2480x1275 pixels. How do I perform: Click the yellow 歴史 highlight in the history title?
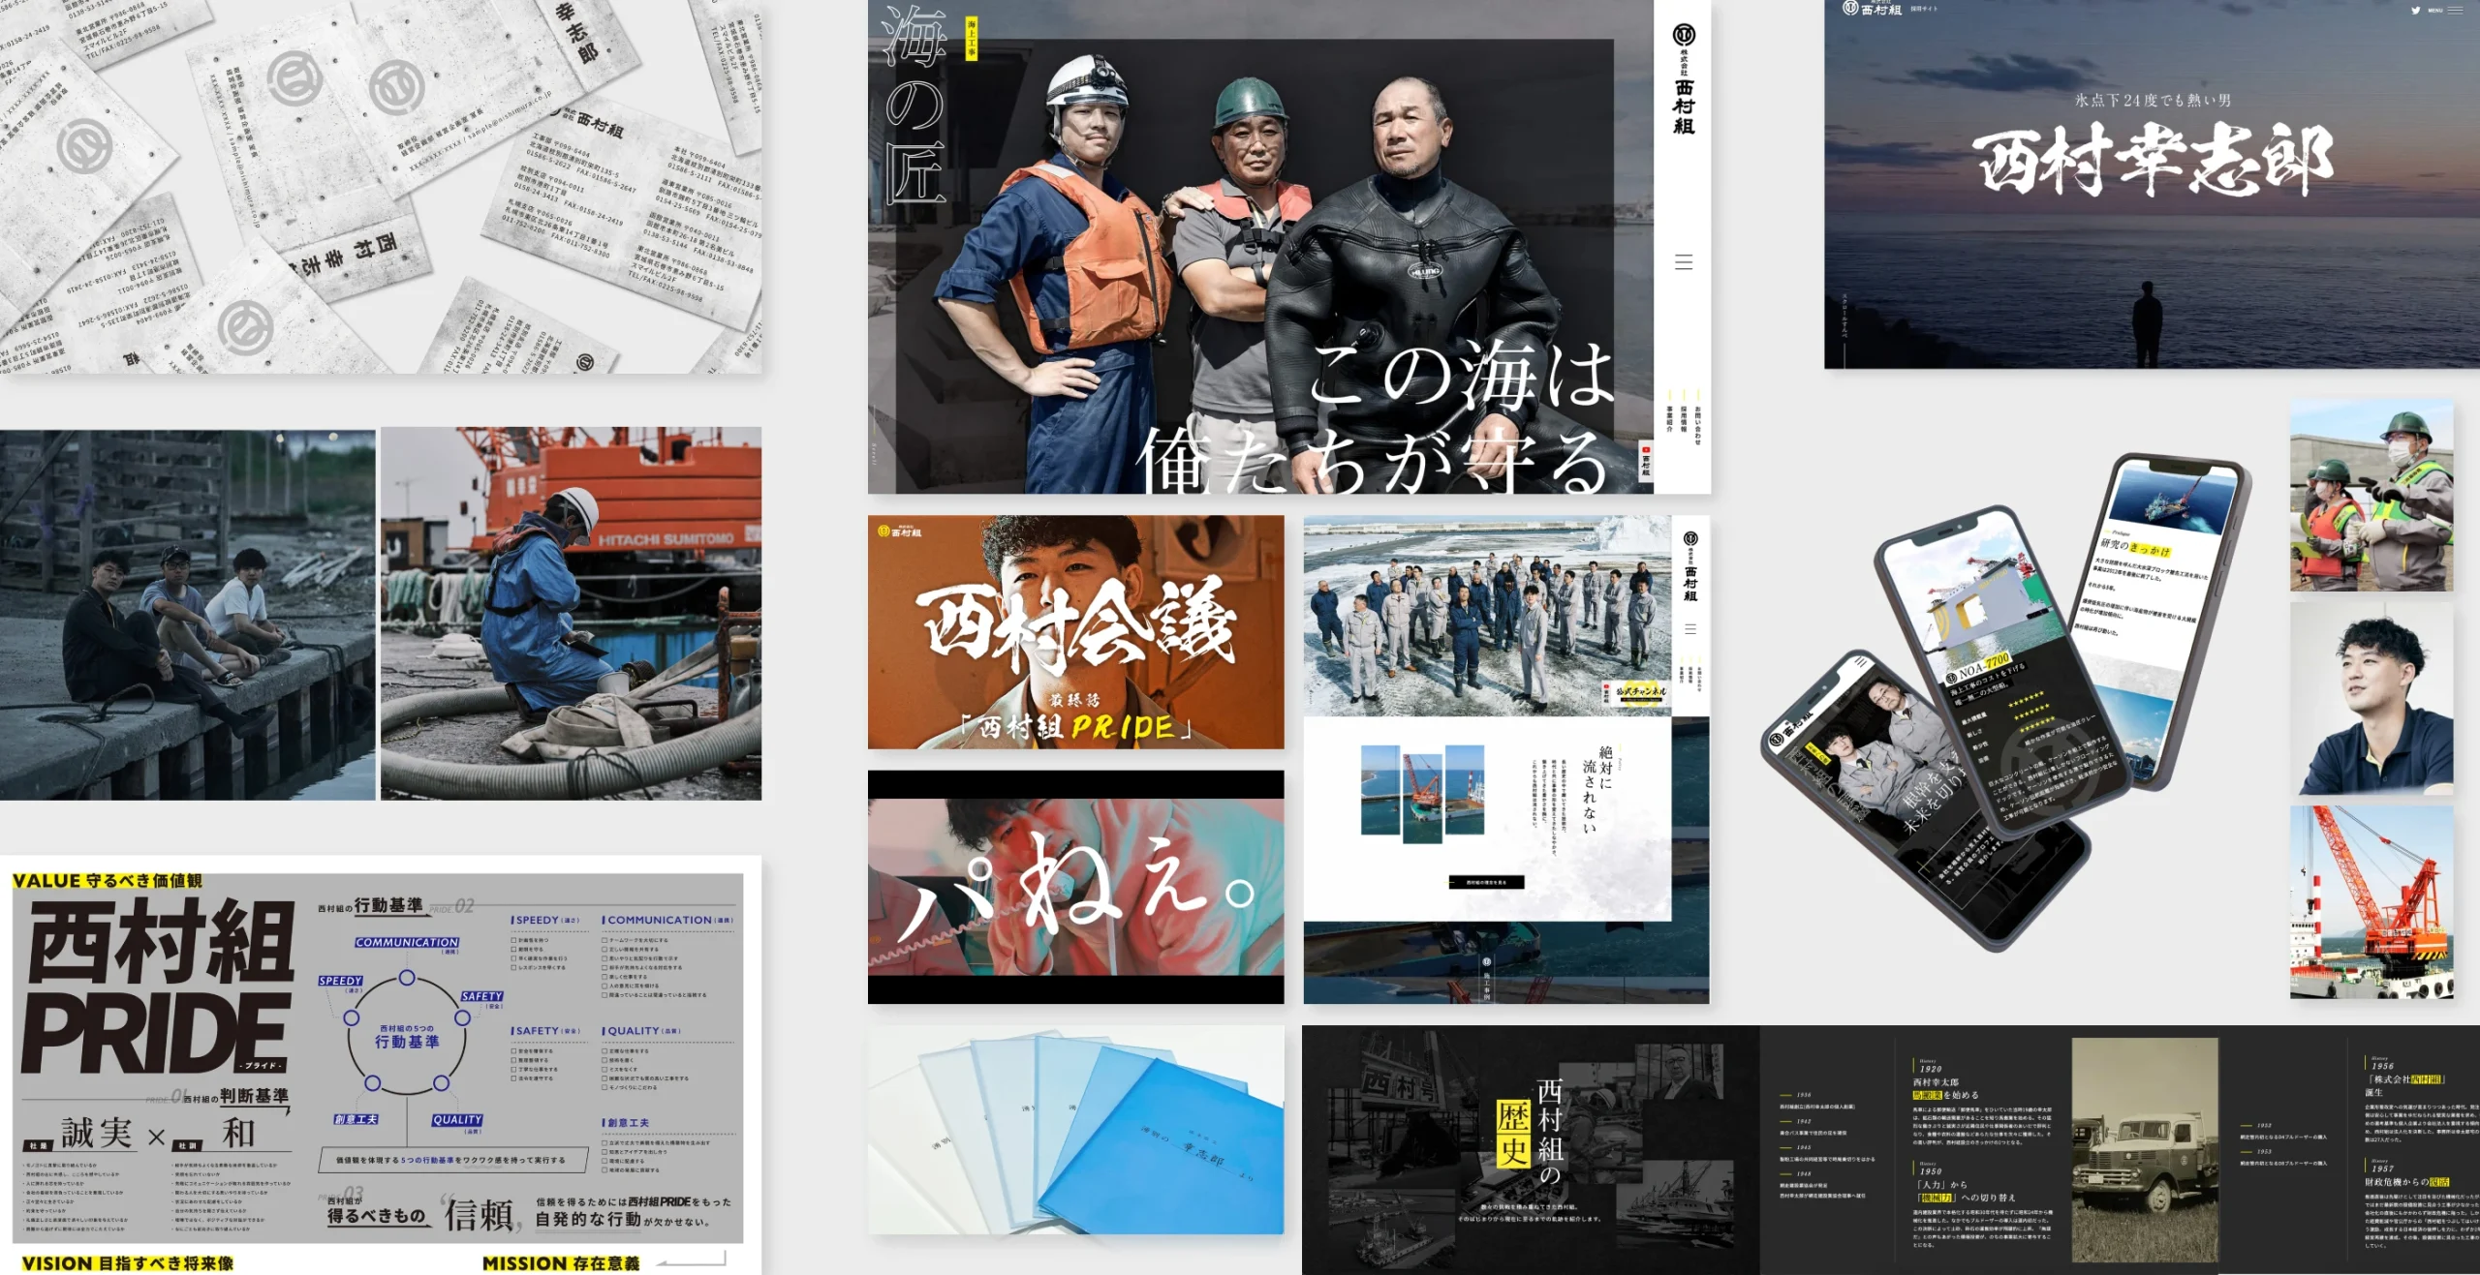(x=1514, y=1134)
